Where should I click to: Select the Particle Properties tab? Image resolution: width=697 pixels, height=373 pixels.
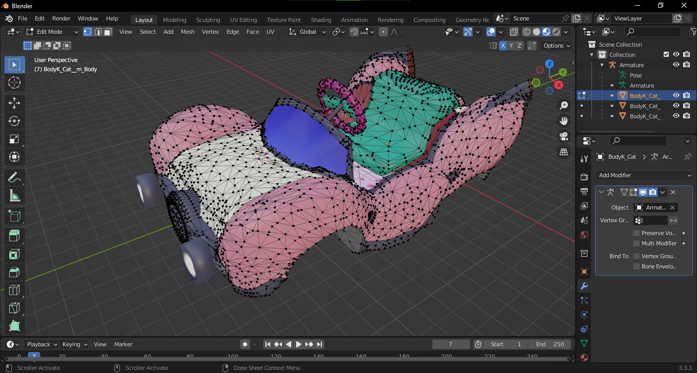click(584, 300)
